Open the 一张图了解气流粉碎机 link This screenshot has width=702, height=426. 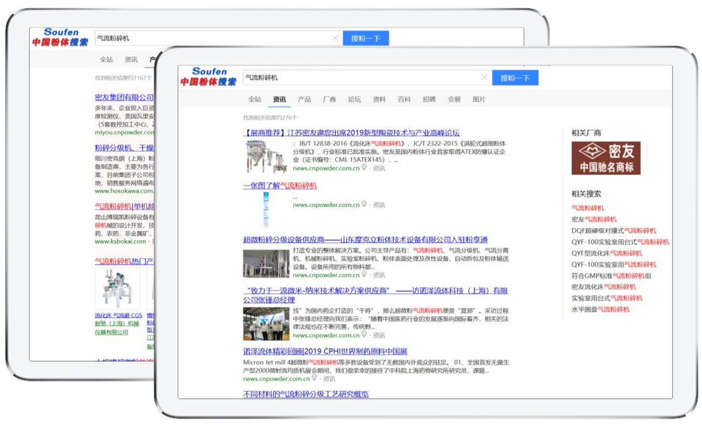click(280, 186)
